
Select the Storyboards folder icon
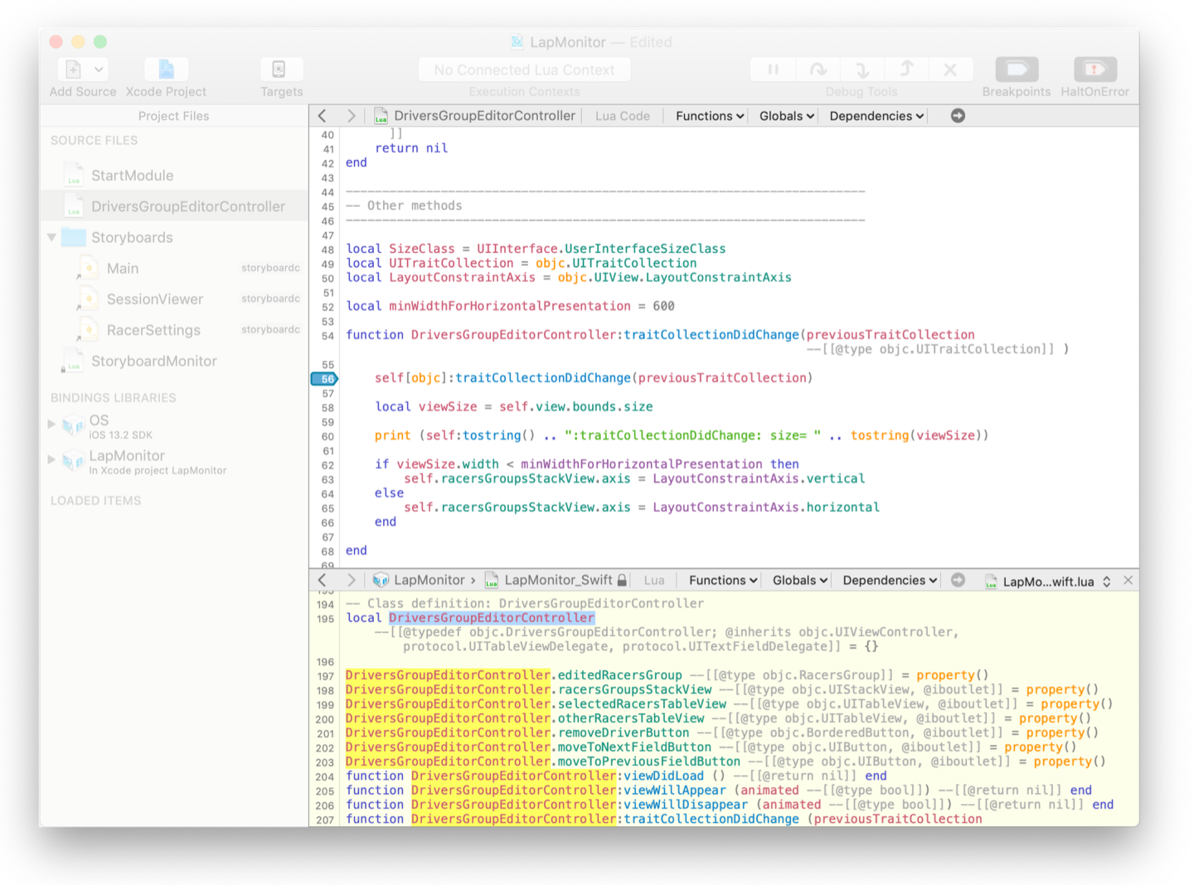pos(74,237)
